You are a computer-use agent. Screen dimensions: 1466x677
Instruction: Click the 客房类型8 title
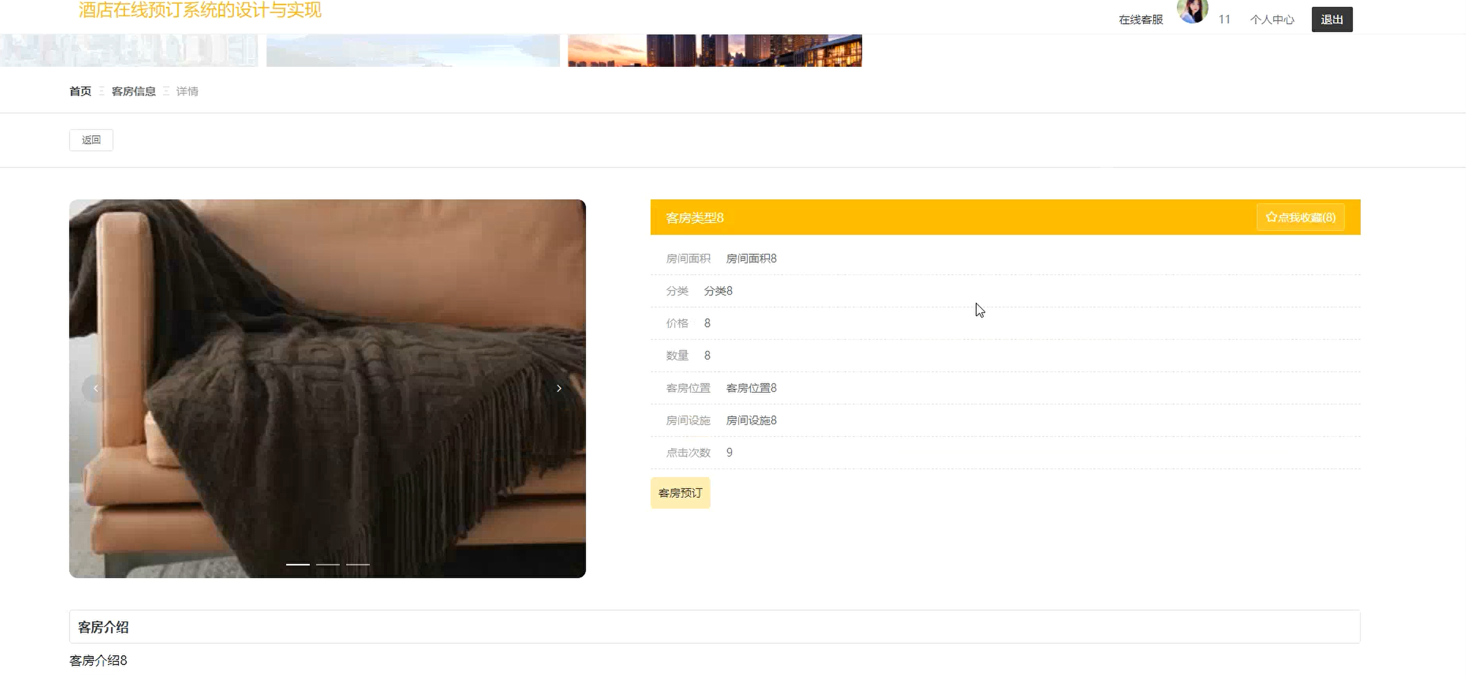pos(694,218)
